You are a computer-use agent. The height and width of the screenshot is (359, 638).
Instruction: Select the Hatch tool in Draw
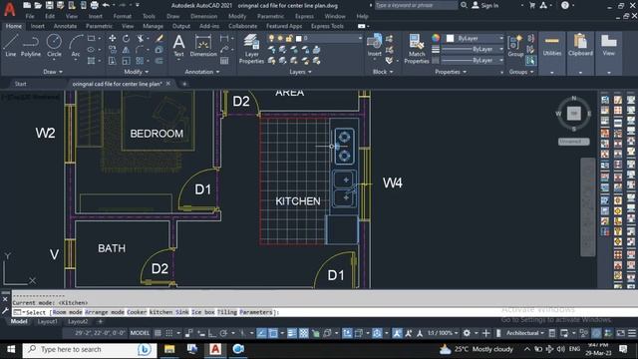[91, 61]
